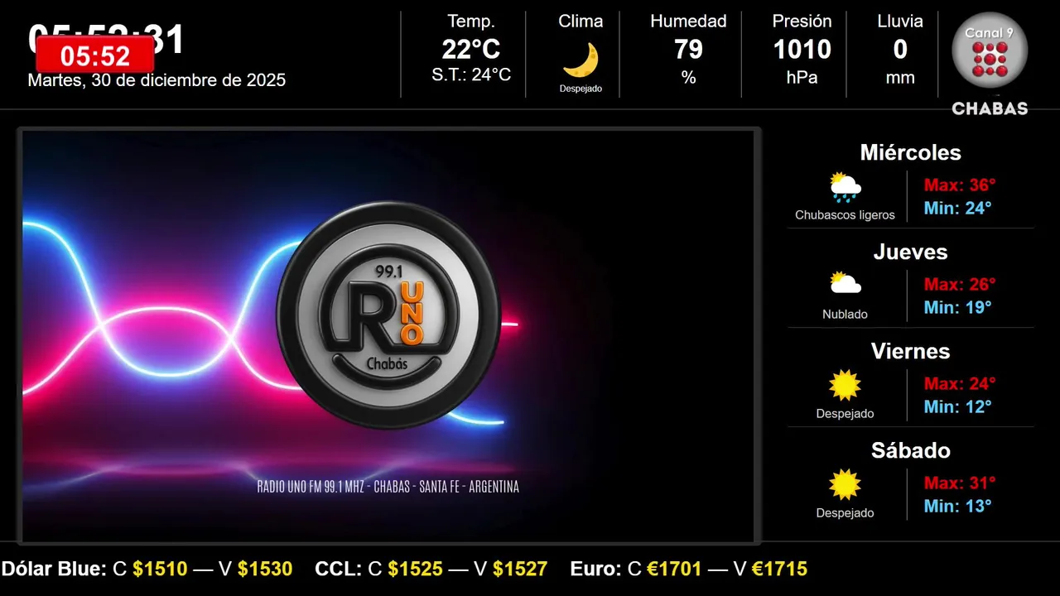The image size is (1060, 596).
Task: Click 'Max: 36°' in the Miércoles forecast
Action: (x=960, y=185)
